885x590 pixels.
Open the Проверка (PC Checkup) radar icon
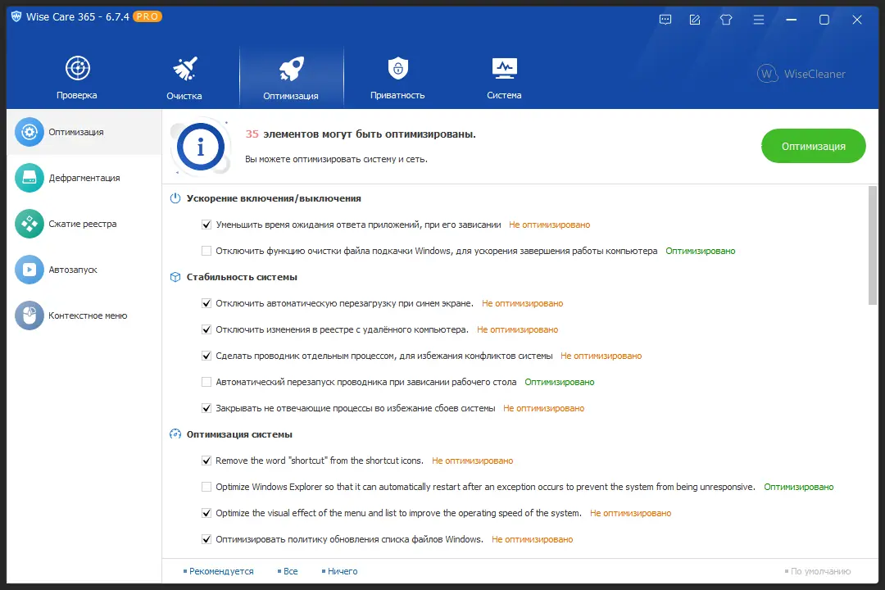click(77, 68)
